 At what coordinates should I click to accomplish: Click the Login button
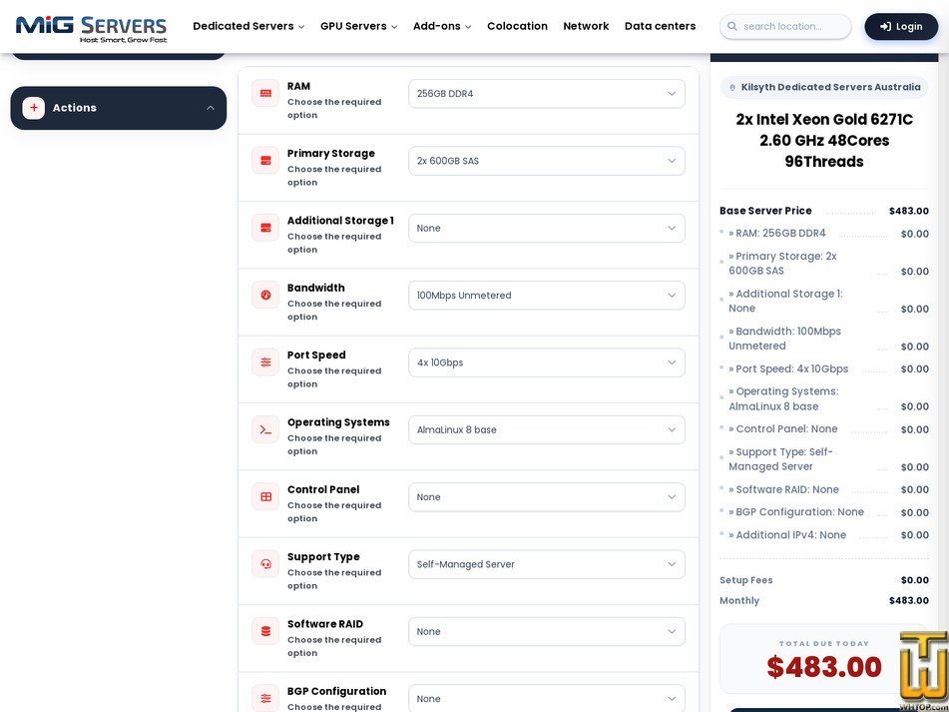(901, 27)
